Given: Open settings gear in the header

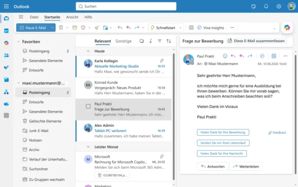Looking at the screenshot, I should [278, 6].
